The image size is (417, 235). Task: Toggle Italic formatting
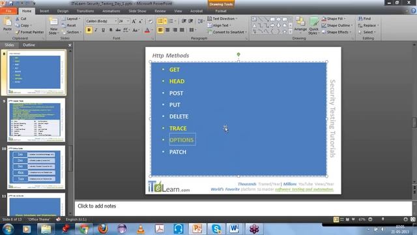(96, 30)
